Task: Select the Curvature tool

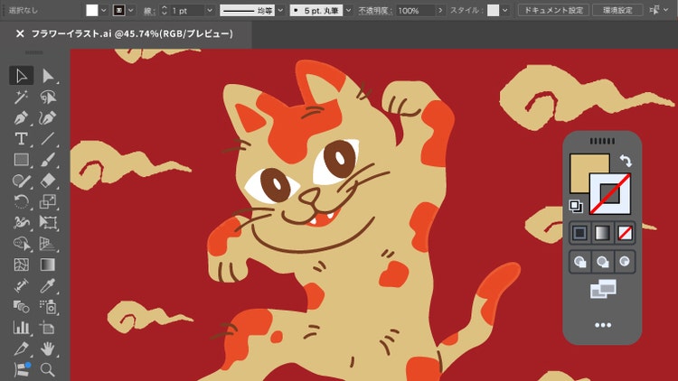Action: pos(48,117)
